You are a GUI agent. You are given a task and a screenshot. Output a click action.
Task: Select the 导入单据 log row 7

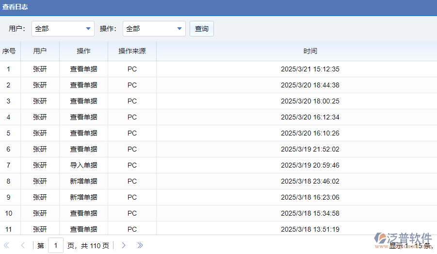click(x=83, y=165)
